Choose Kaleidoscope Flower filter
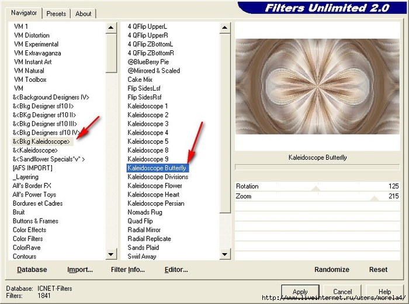This screenshot has width=409, height=304. (x=155, y=186)
